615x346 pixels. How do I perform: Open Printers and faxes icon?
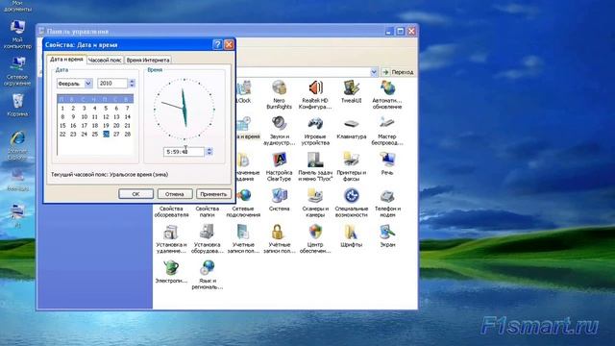351,166
